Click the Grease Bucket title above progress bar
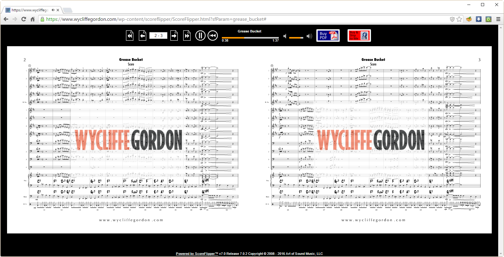 click(x=249, y=31)
